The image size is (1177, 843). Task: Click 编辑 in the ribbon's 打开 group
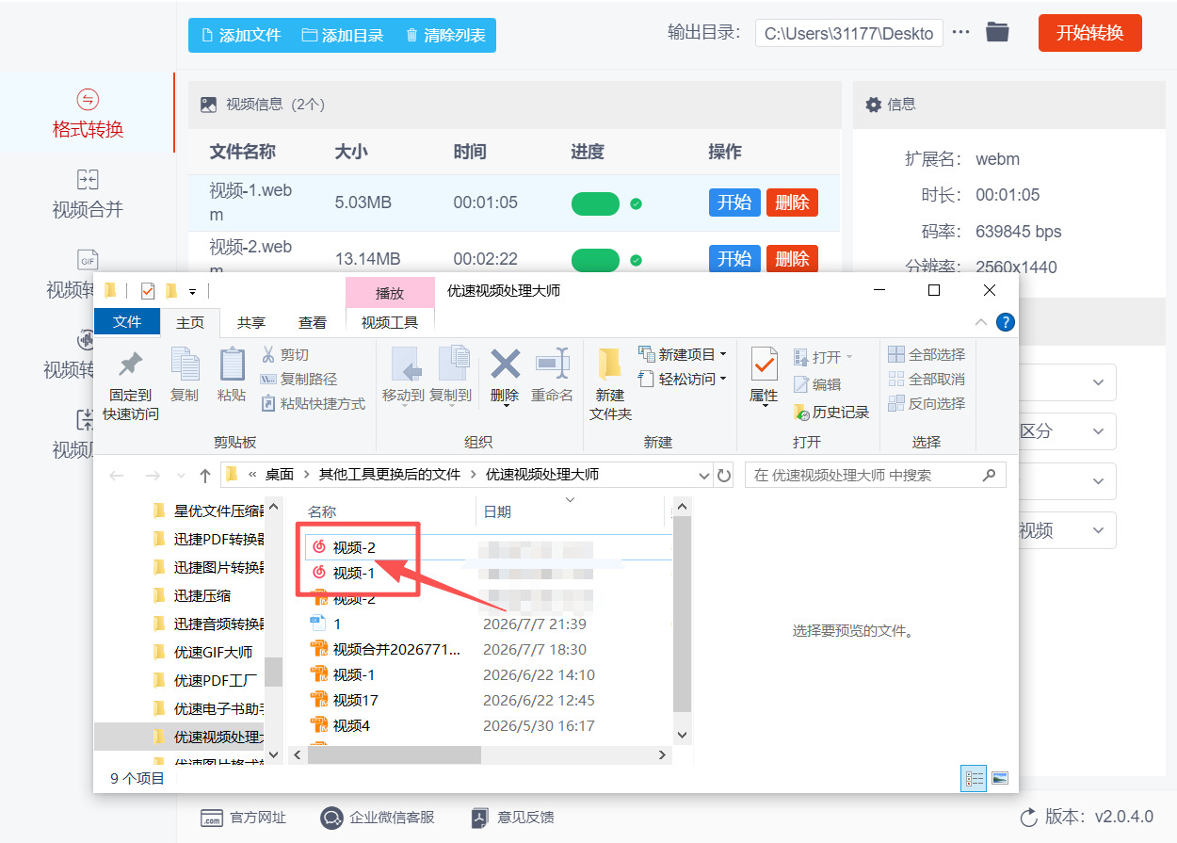click(x=817, y=384)
